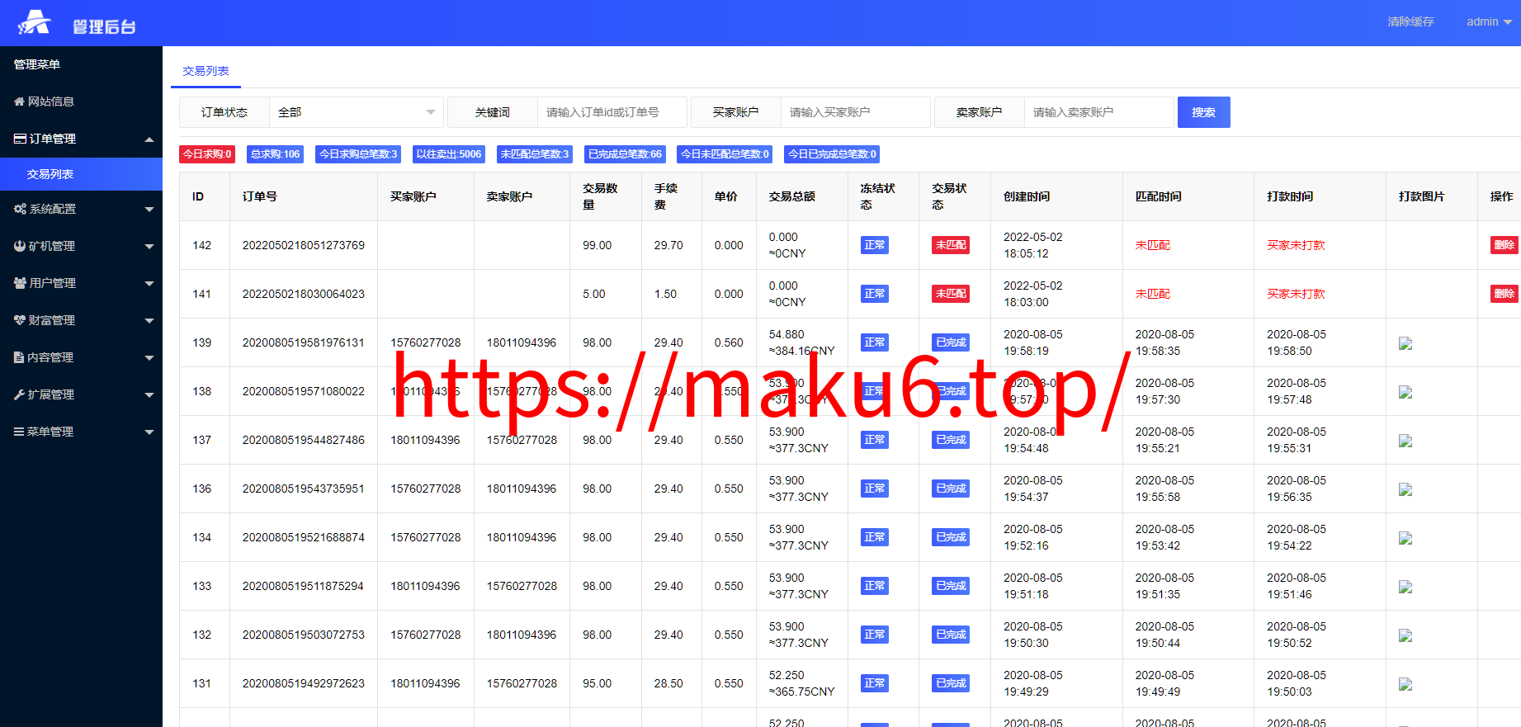The width and height of the screenshot is (1521, 727).
Task: Focus the 卖家账户 input field
Action: tap(1098, 112)
